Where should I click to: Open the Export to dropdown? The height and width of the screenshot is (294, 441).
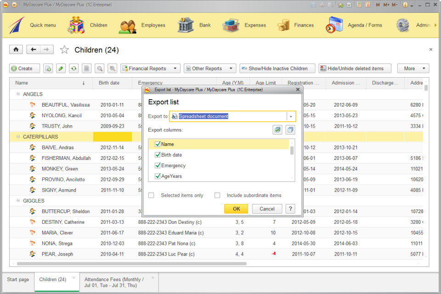click(x=291, y=117)
